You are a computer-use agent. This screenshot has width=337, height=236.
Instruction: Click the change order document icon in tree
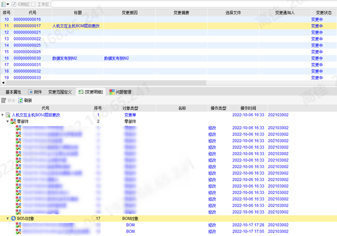click(8, 115)
